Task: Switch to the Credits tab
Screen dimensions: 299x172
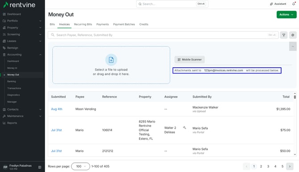Action: point(144,25)
